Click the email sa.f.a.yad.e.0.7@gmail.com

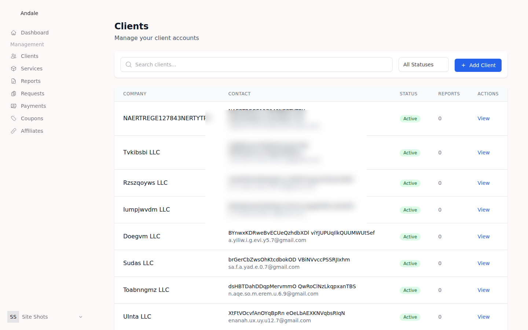264,267
